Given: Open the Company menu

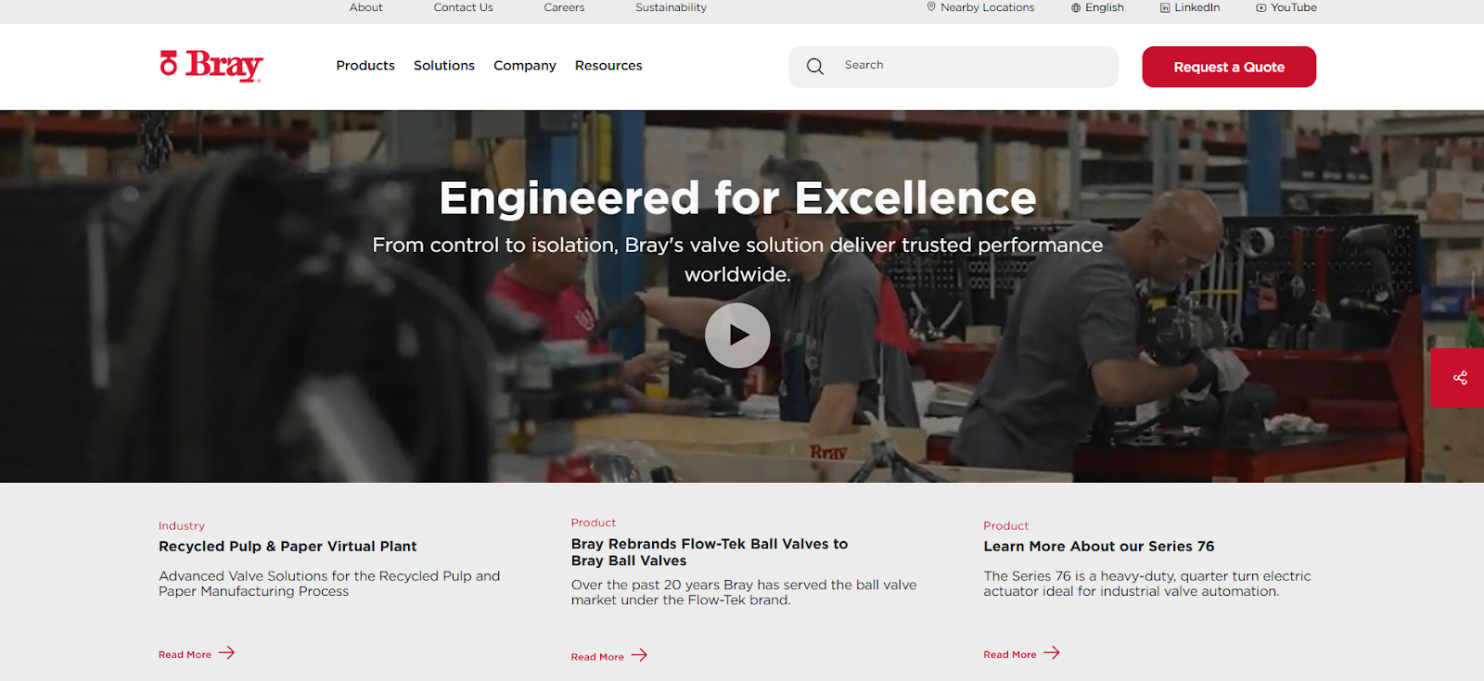Looking at the screenshot, I should click(x=525, y=66).
